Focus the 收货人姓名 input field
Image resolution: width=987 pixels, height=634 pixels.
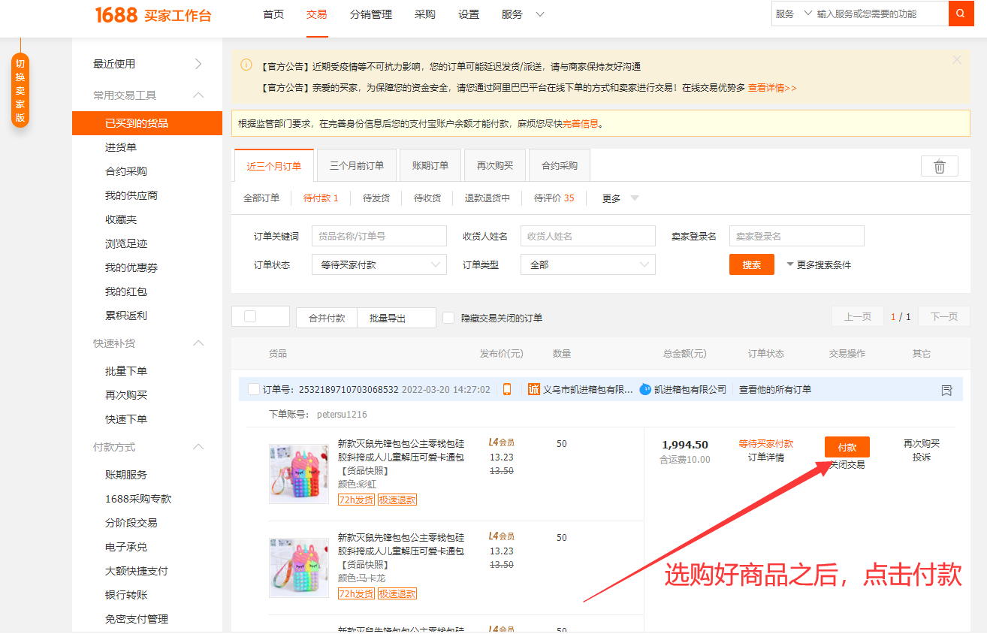tap(588, 236)
